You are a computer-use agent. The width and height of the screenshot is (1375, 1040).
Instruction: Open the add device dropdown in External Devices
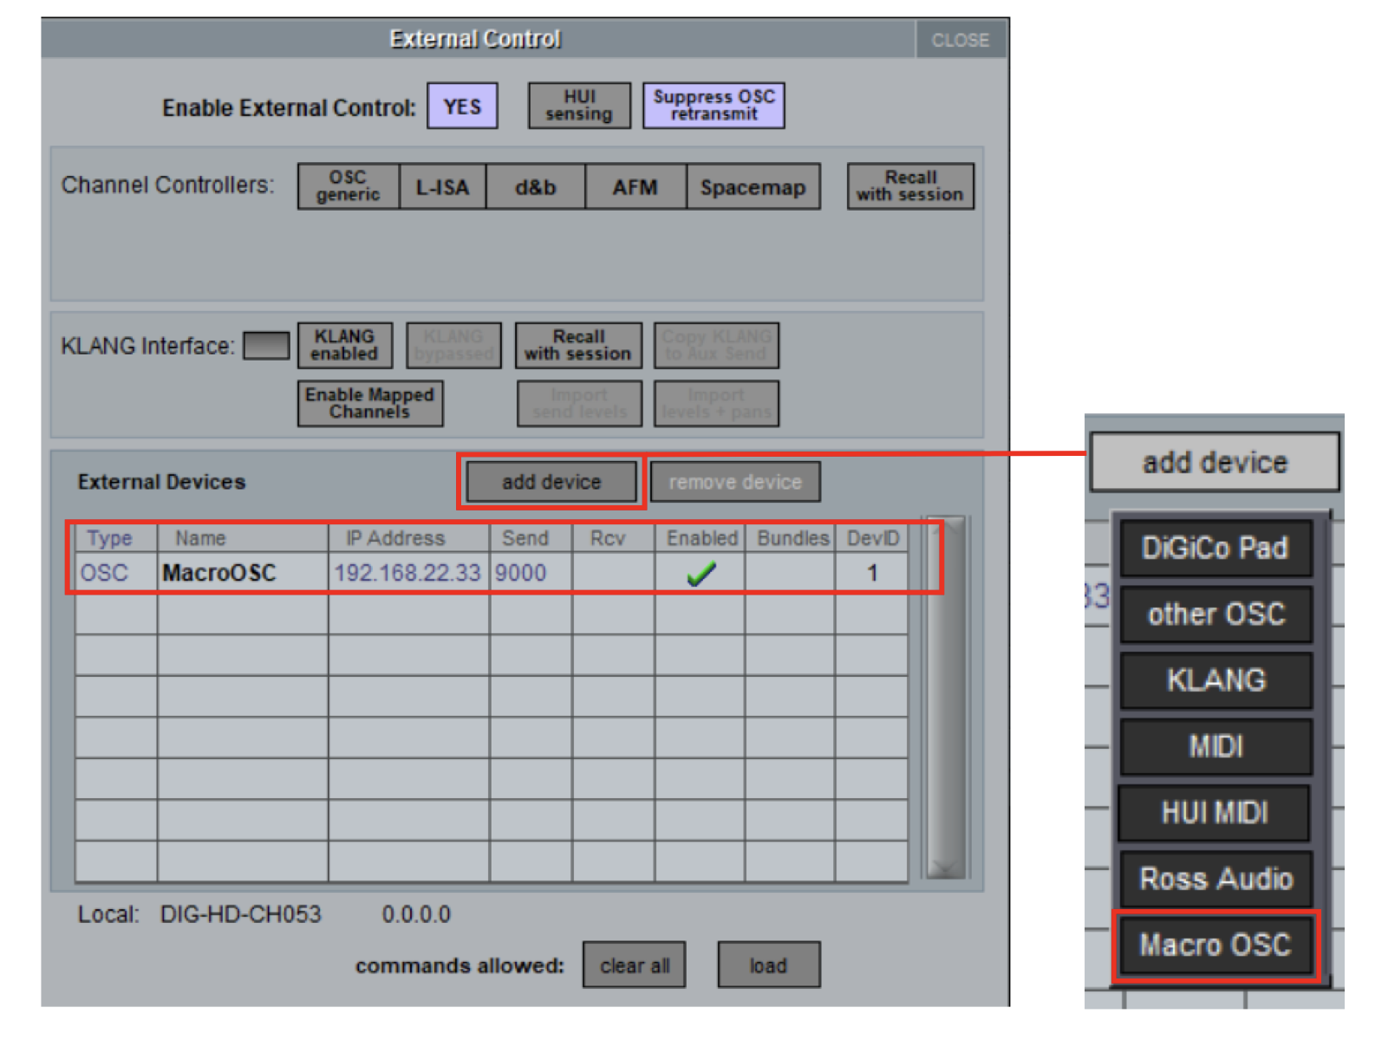pos(551,482)
